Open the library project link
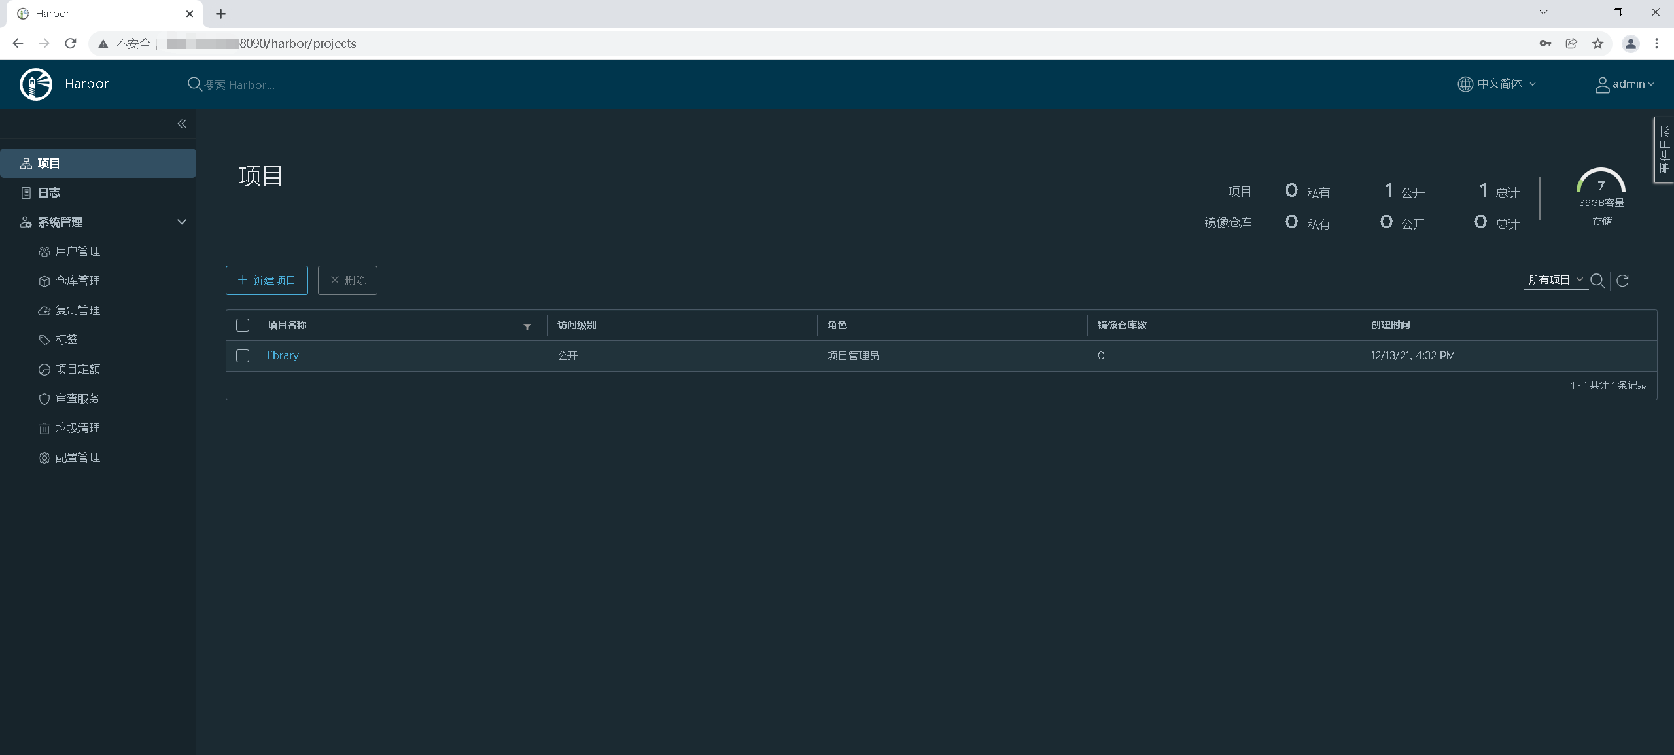The height and width of the screenshot is (755, 1674). tap(283, 356)
